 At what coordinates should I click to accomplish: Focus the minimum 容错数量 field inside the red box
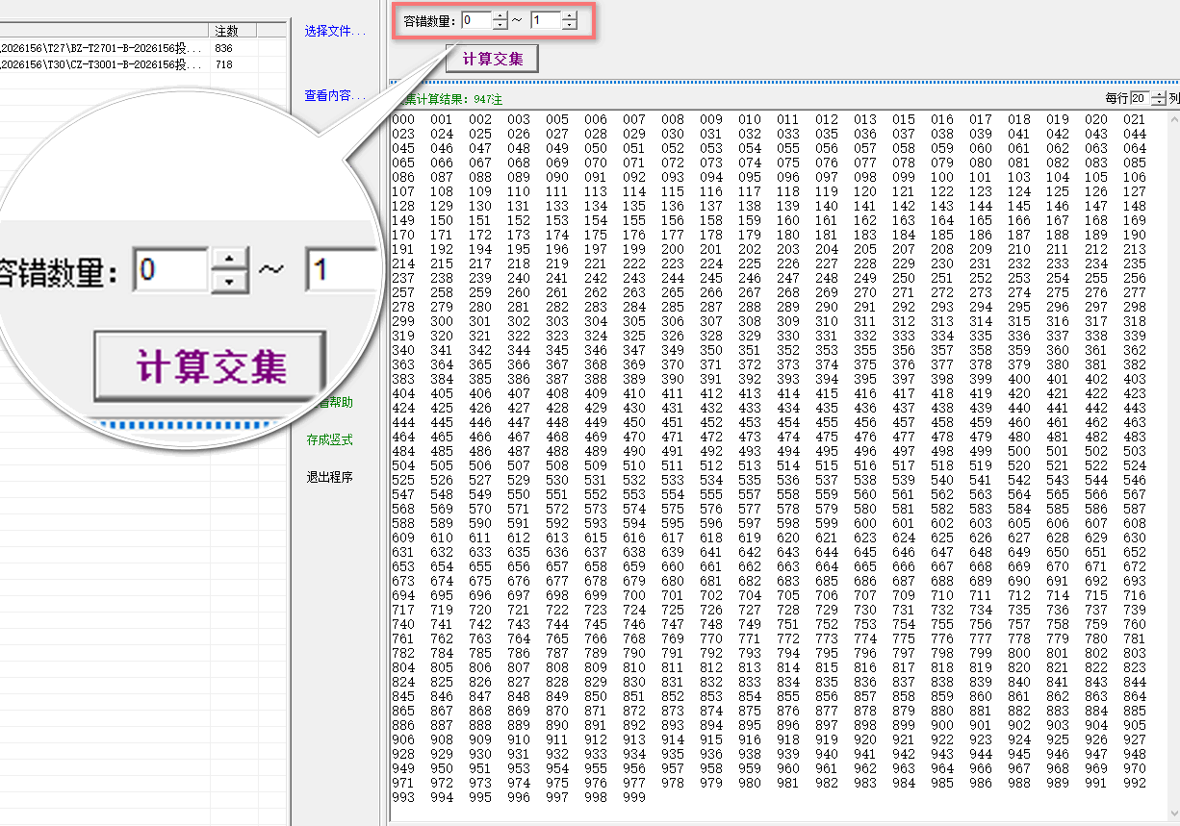point(476,19)
